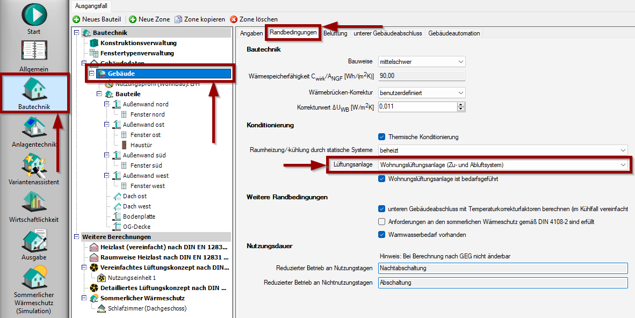Image resolution: width=635 pixels, height=318 pixels.
Task: Select Bodenplatte in the component tree
Action: pos(139,216)
